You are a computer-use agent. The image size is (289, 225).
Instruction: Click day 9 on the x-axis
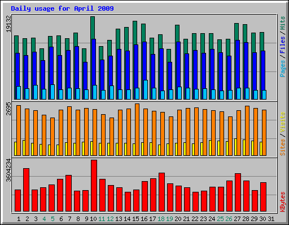86,219
